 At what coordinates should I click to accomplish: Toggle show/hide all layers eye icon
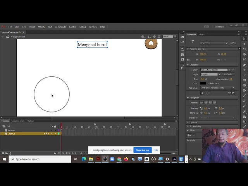52,126
